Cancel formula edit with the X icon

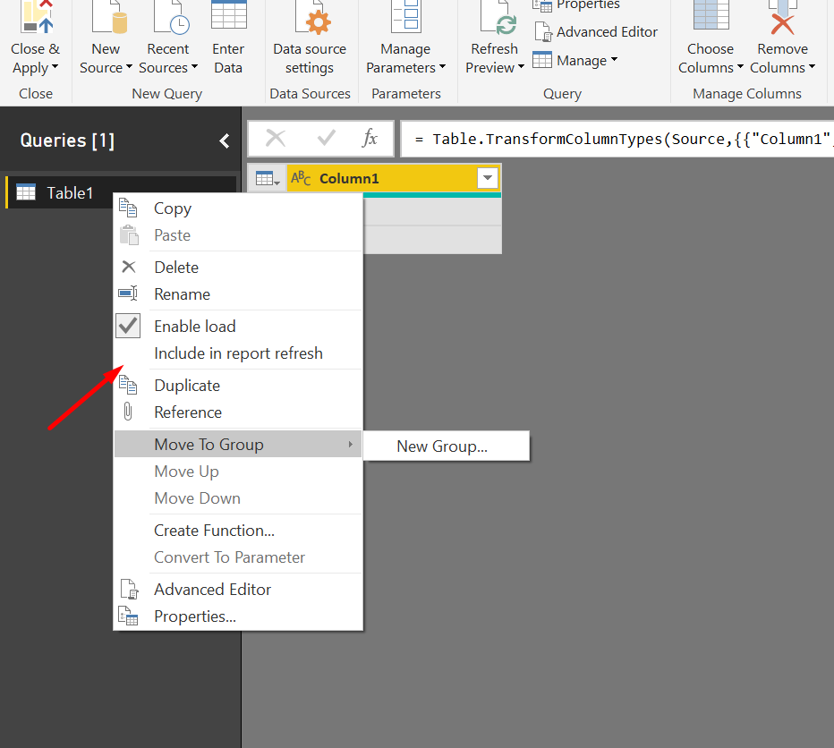pyautogui.click(x=276, y=139)
